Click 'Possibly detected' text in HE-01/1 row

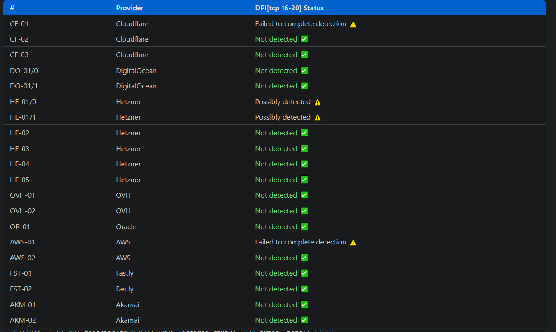(283, 117)
